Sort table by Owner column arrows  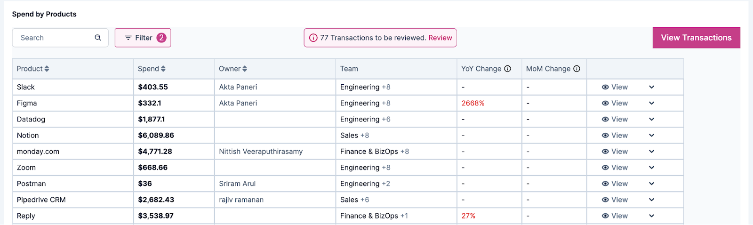[245, 69]
